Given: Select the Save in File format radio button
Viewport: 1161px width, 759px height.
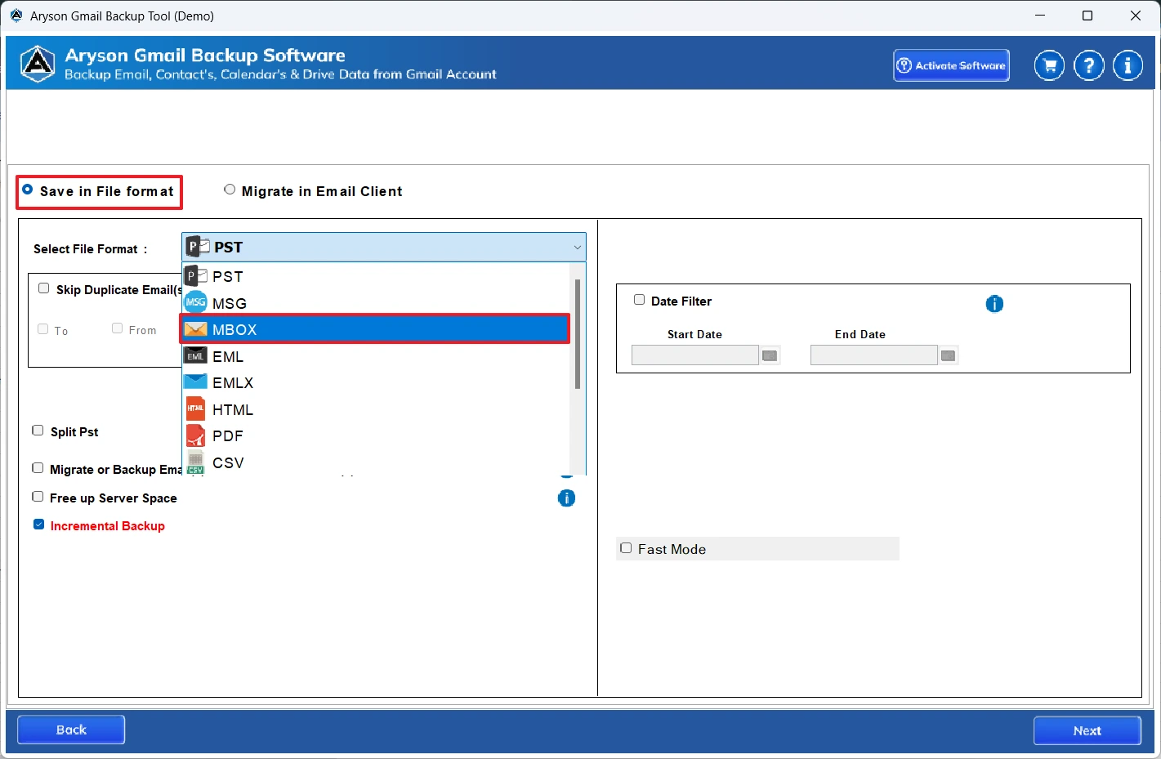Looking at the screenshot, I should (28, 190).
